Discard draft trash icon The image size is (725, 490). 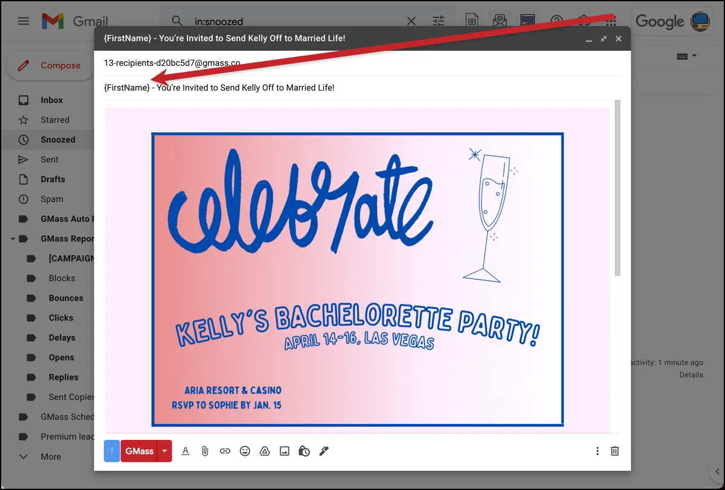pos(614,451)
